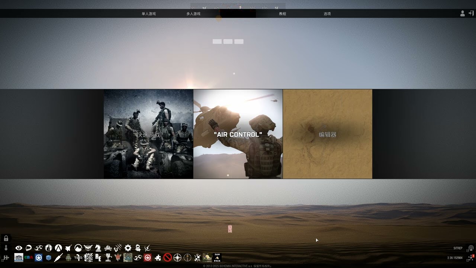Open the 选项 options menu
The width and height of the screenshot is (476, 268).
[x=327, y=14]
